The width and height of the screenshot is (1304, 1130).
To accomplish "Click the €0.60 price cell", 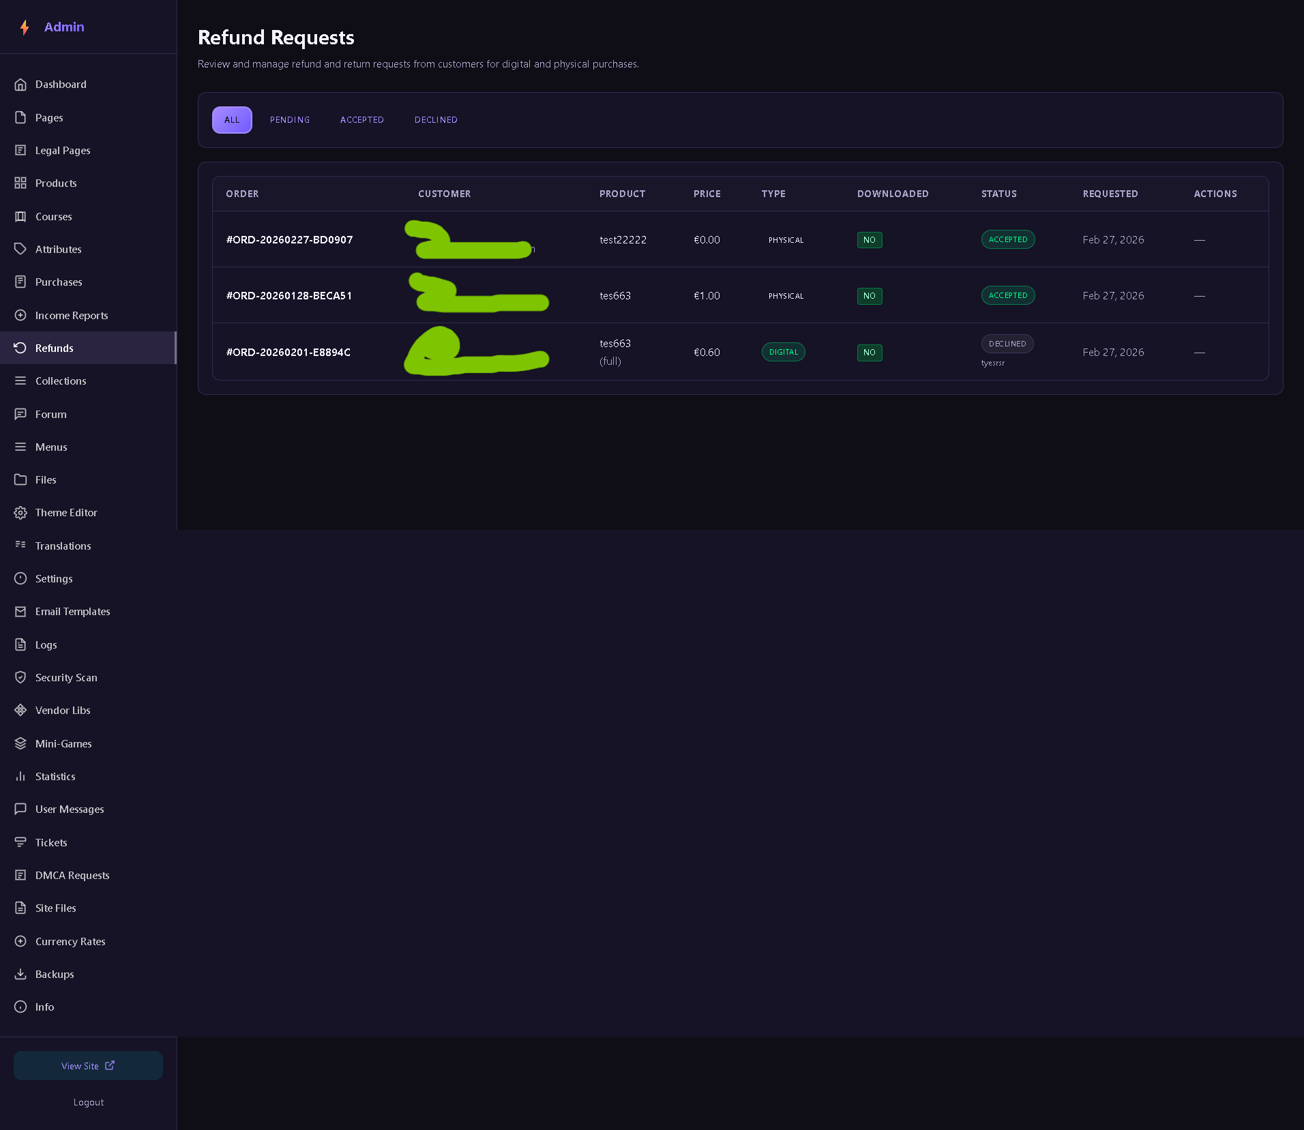I will pos(707,353).
